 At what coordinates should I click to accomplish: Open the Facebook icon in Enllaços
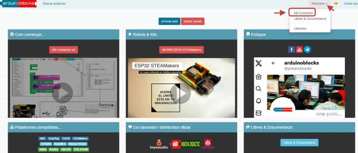(x=291, y=49)
